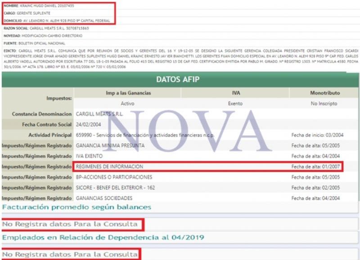The image size is (360, 260).
Task: Click 'Fecha de alta: 01/2007'
Action: 316,167
